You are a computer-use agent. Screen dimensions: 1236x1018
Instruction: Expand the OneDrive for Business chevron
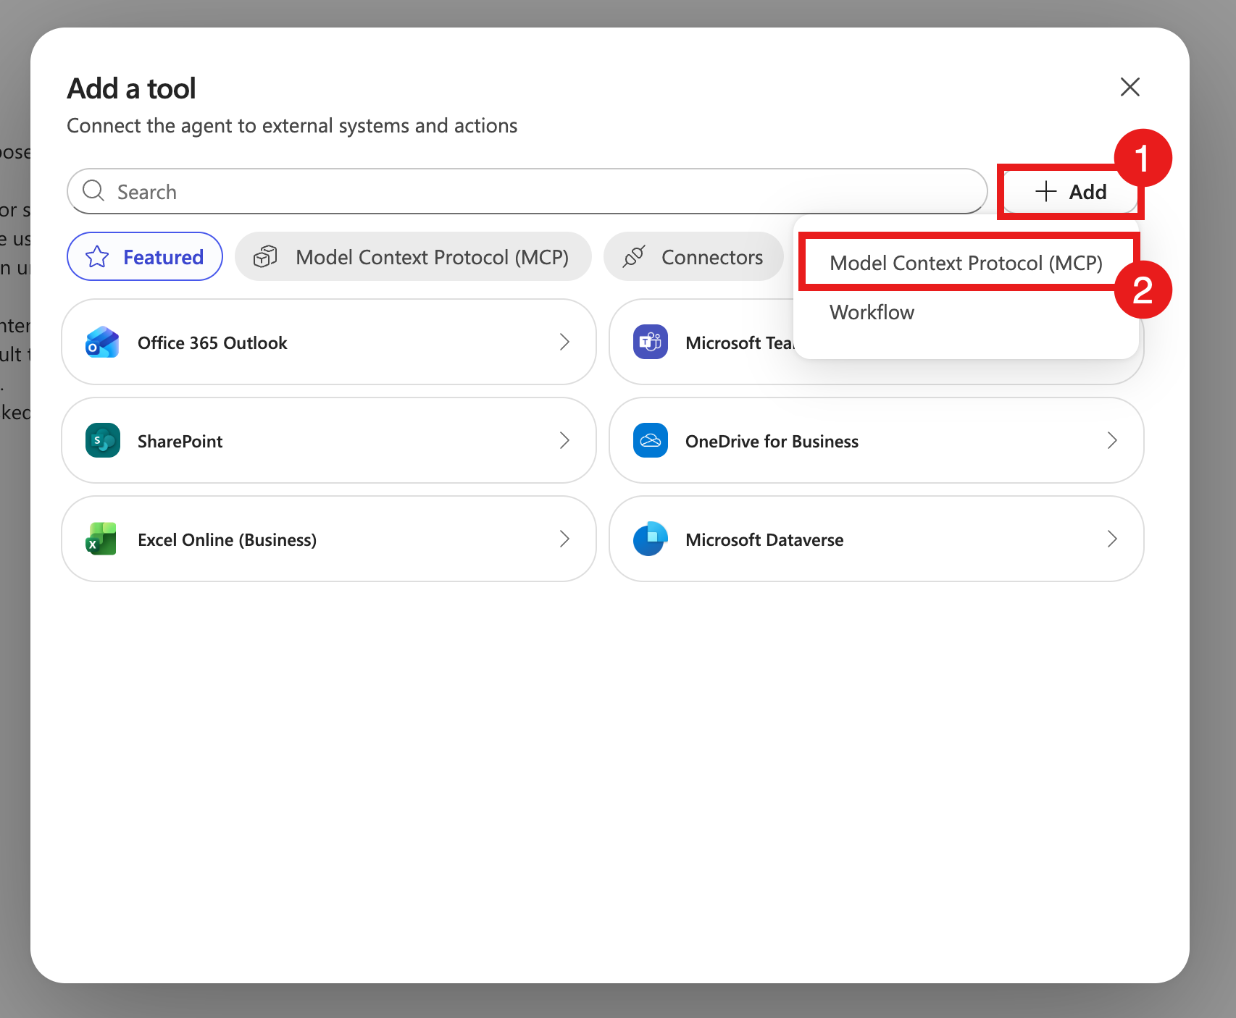(1112, 440)
